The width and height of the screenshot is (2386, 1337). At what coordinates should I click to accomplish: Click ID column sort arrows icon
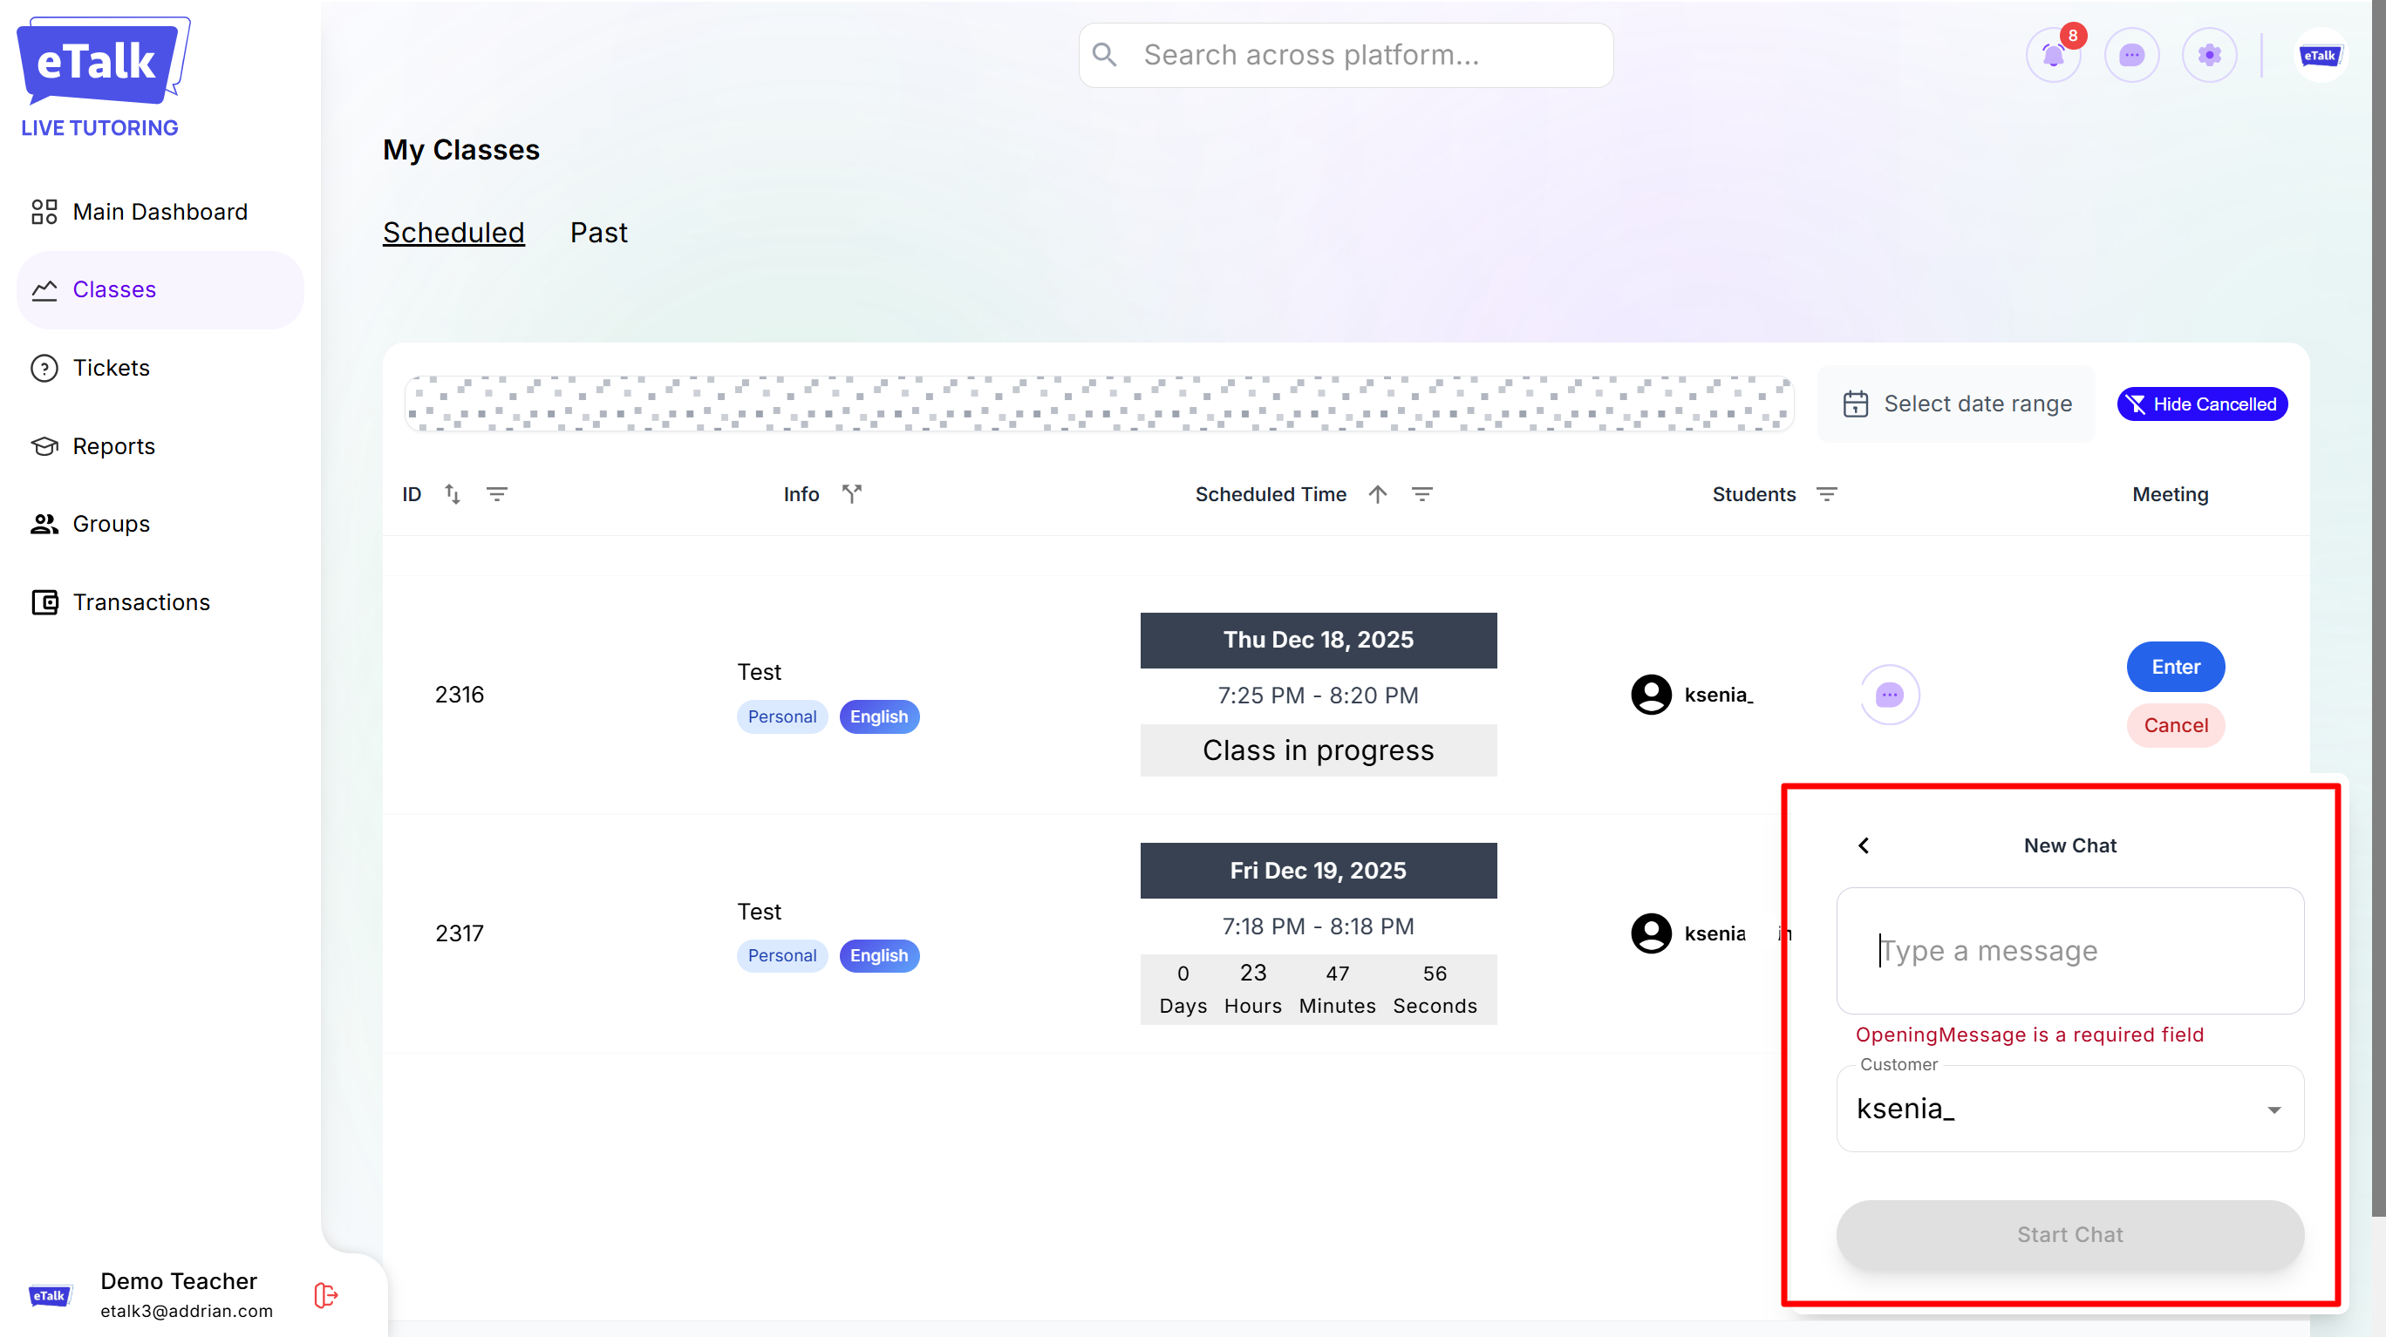pyautogui.click(x=452, y=494)
